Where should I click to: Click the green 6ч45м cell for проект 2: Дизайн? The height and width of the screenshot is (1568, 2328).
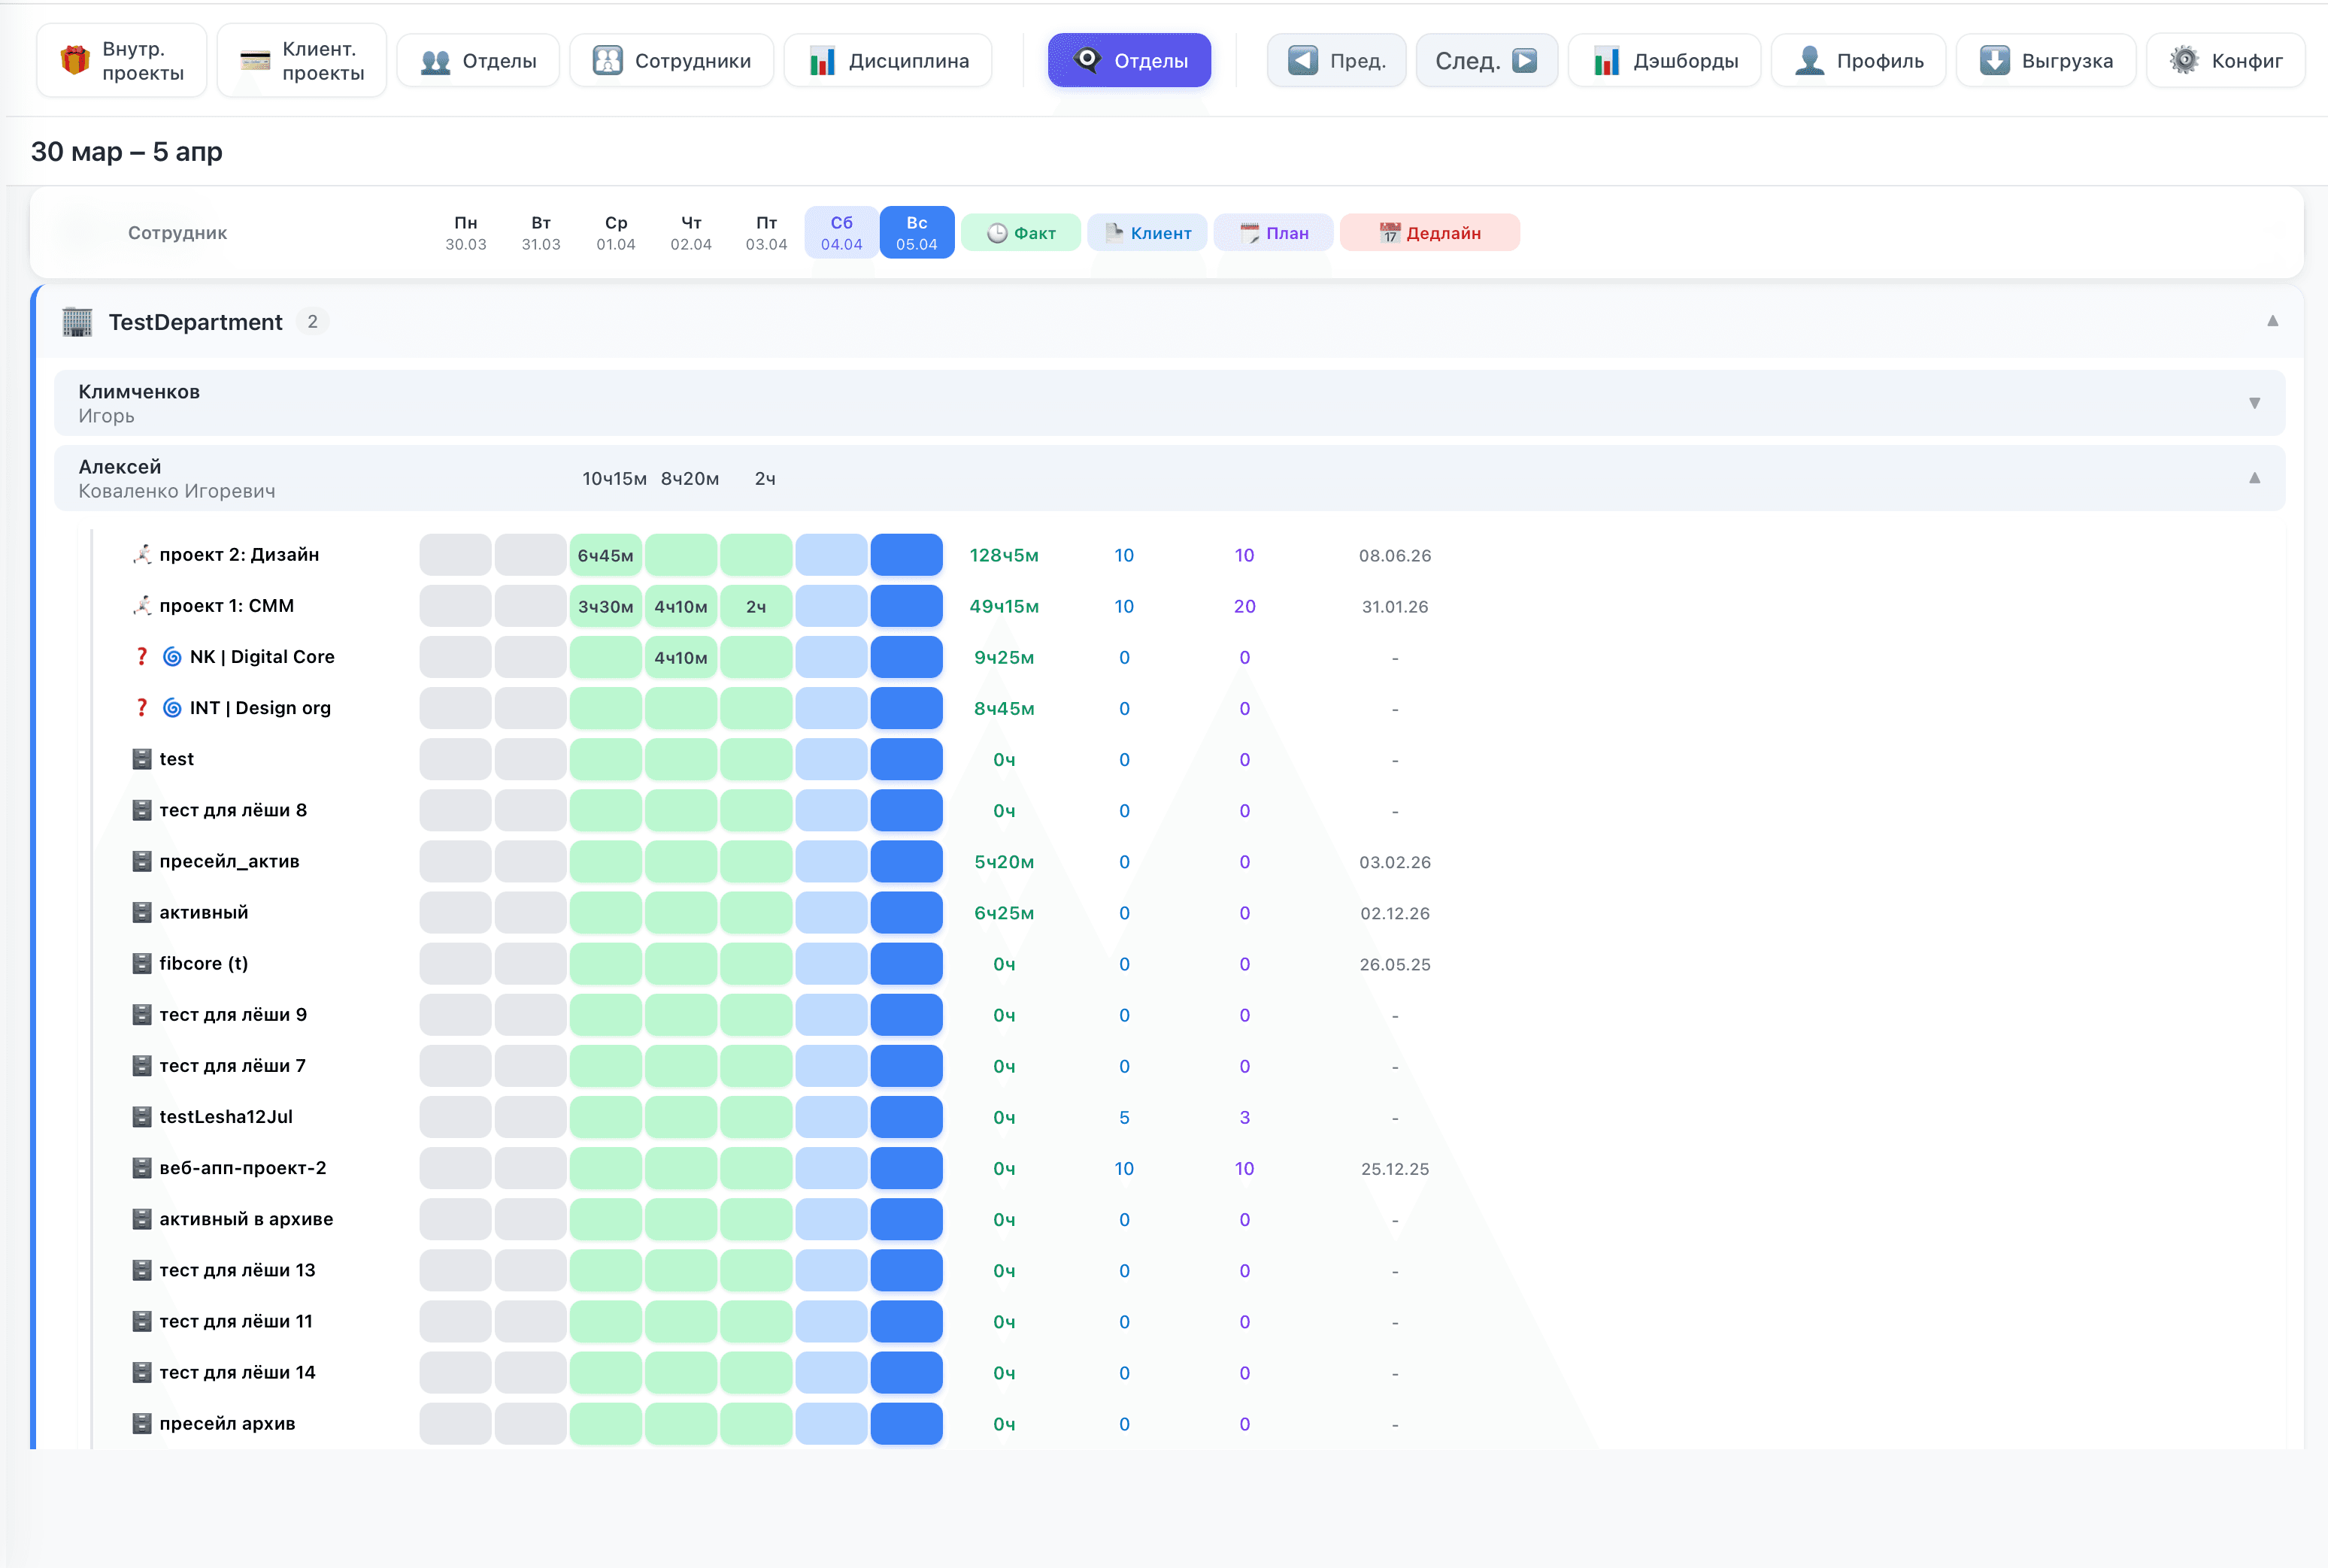click(x=605, y=555)
